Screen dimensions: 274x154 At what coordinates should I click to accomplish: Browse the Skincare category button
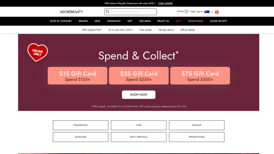click(80, 137)
